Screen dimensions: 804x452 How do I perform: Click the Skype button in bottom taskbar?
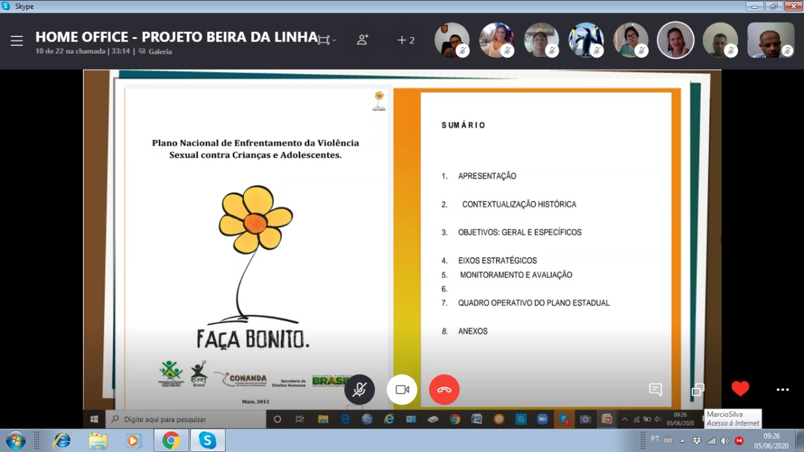point(207,440)
